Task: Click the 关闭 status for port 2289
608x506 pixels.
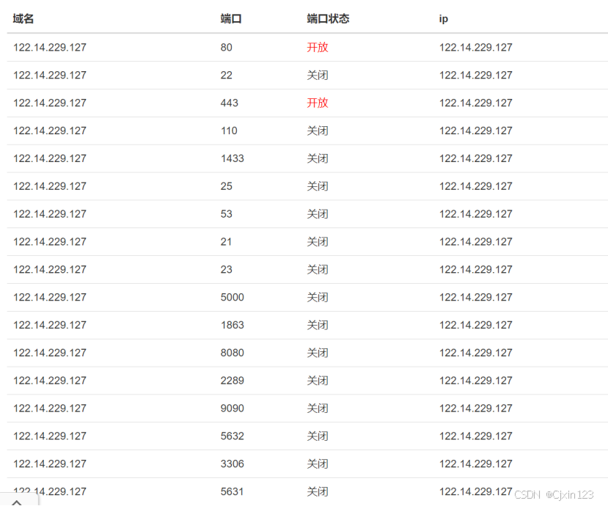Action: tap(318, 381)
